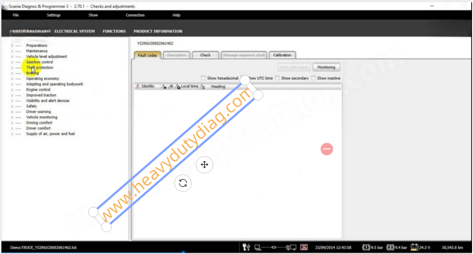Select Vehicle monitoring in the tree
Image resolution: width=473 pixels, height=254 pixels.
tap(41, 117)
